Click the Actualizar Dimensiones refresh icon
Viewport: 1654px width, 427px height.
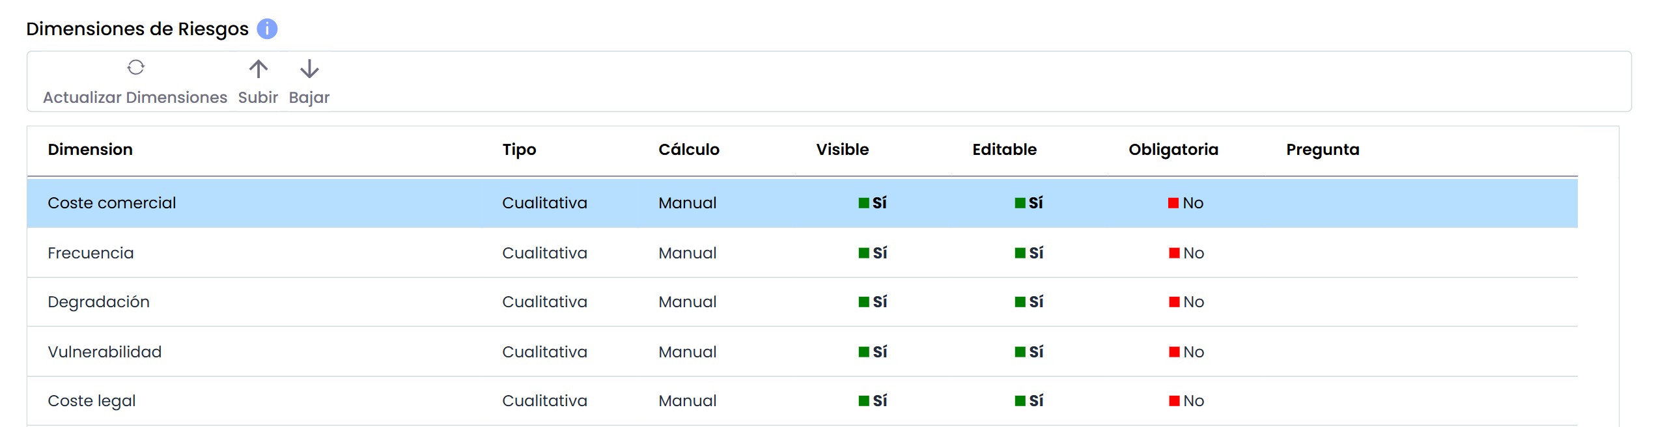tap(135, 68)
